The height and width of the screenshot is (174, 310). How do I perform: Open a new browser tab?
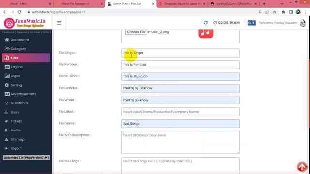tap(264, 4)
